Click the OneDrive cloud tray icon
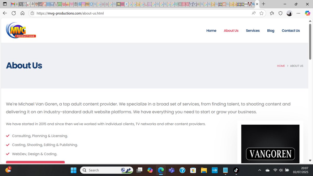313x176 pixels. pos(267,170)
